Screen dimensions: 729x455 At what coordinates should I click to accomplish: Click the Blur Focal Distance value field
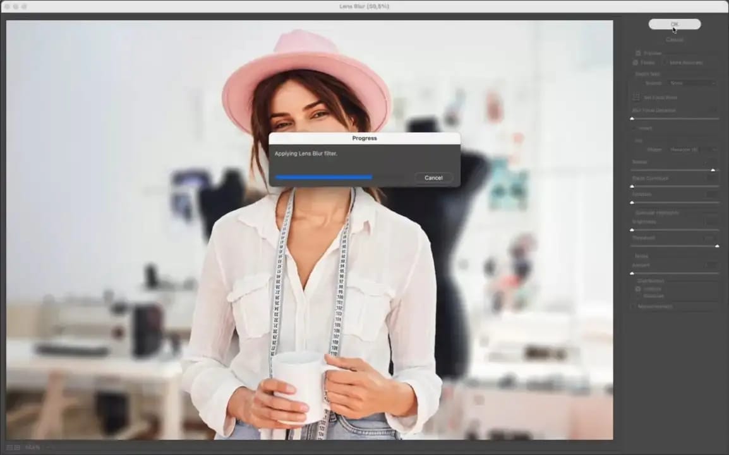(711, 110)
